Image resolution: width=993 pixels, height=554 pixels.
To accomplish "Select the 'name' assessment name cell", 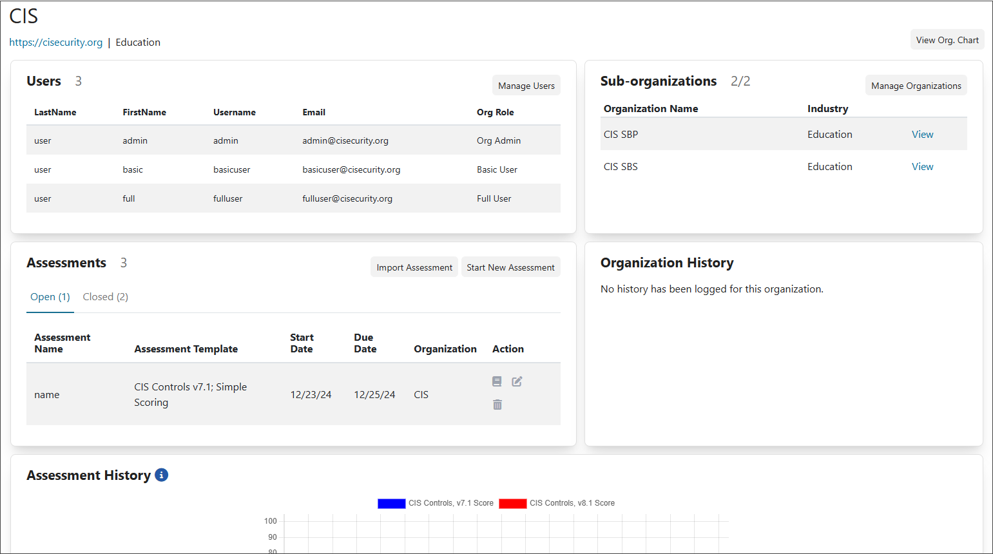I will coord(47,394).
